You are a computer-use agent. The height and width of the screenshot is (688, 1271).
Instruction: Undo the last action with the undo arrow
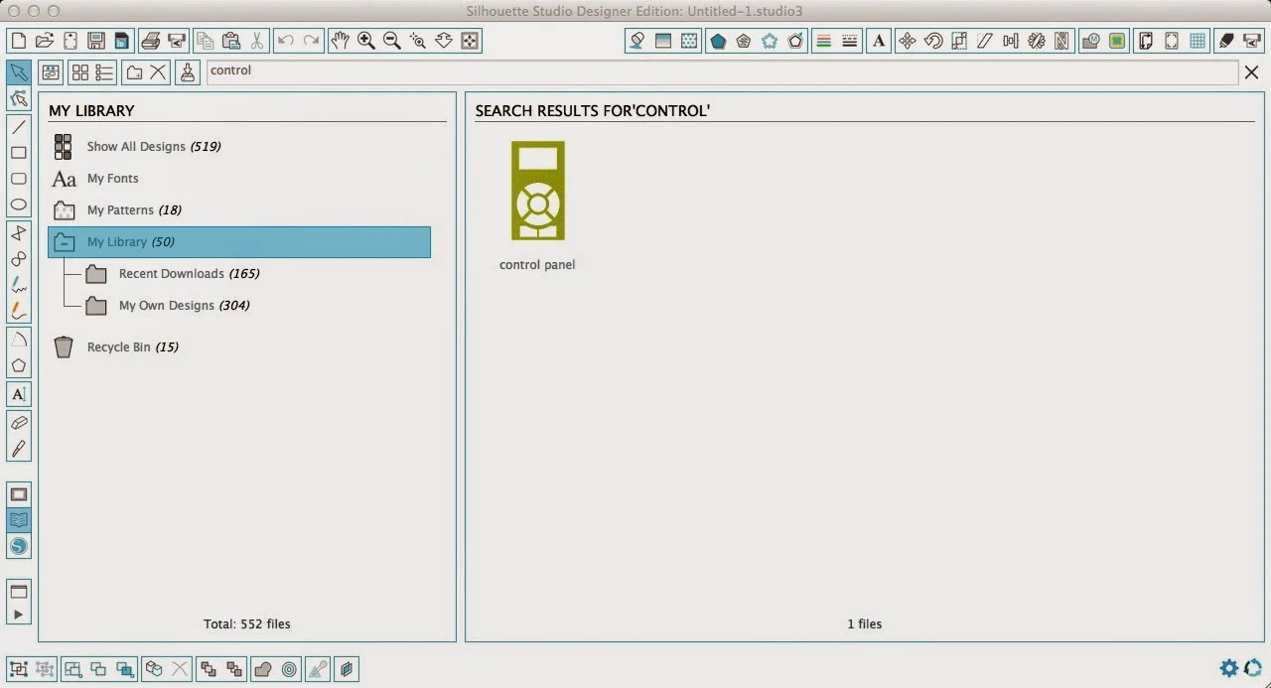[286, 41]
